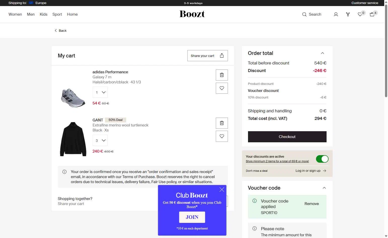Delete GANT merino turtleneck from cart
This screenshot has width=388, height=238.
(222, 123)
